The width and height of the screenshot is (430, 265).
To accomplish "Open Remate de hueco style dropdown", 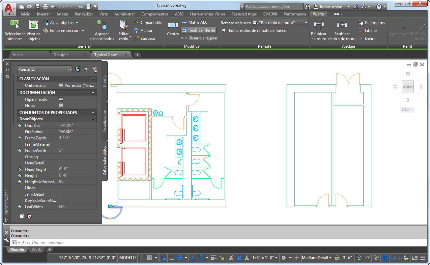I will tap(306, 23).
